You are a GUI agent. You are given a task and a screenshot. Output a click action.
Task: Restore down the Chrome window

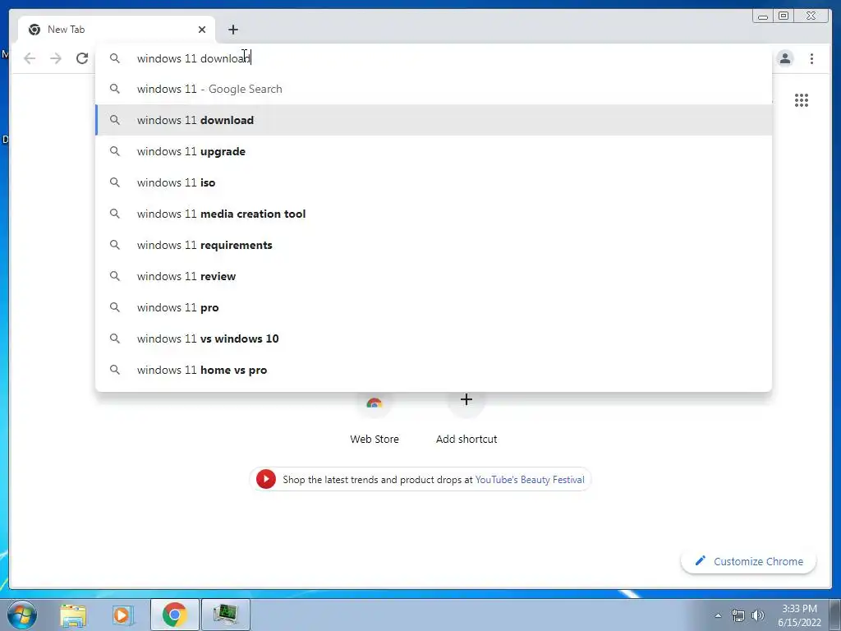pyautogui.click(x=783, y=16)
